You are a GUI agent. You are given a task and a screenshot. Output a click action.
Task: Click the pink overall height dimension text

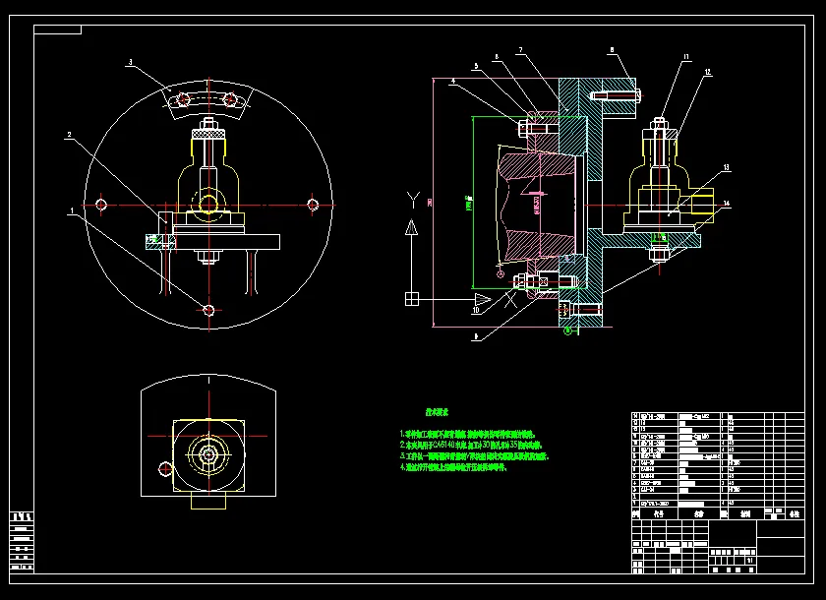430,203
